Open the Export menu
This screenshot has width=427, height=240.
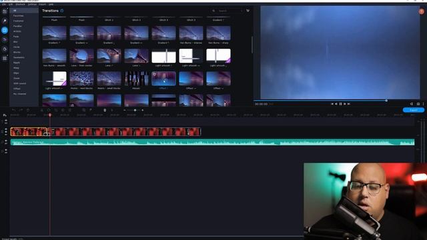click(x=42, y=5)
